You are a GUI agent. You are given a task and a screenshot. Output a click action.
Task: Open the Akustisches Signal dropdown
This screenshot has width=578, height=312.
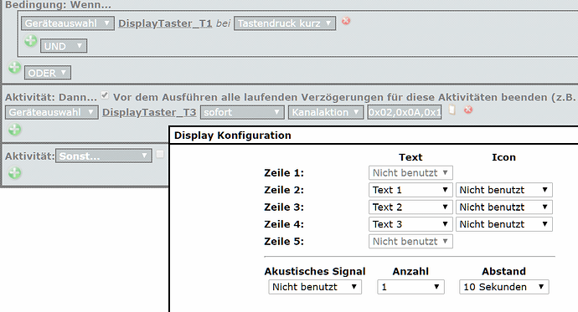coord(315,287)
